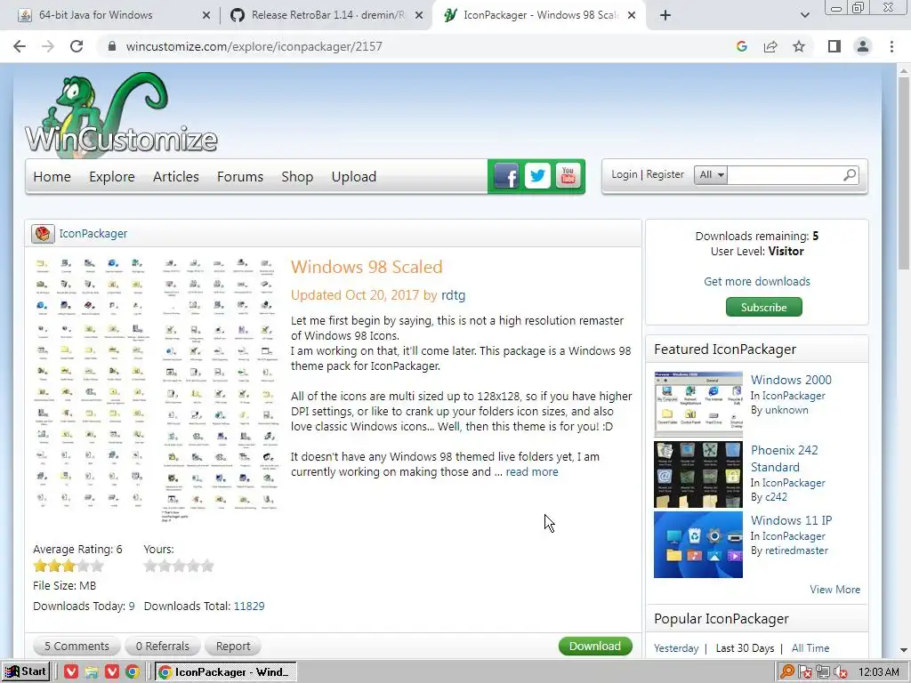
Task: Open the Forums menu item
Action: (240, 177)
